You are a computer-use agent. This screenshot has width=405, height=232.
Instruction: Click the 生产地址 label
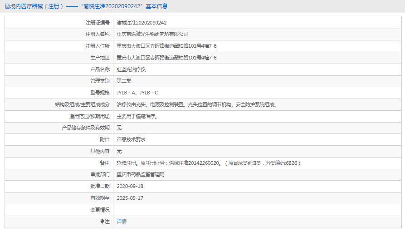pyautogui.click(x=100, y=58)
